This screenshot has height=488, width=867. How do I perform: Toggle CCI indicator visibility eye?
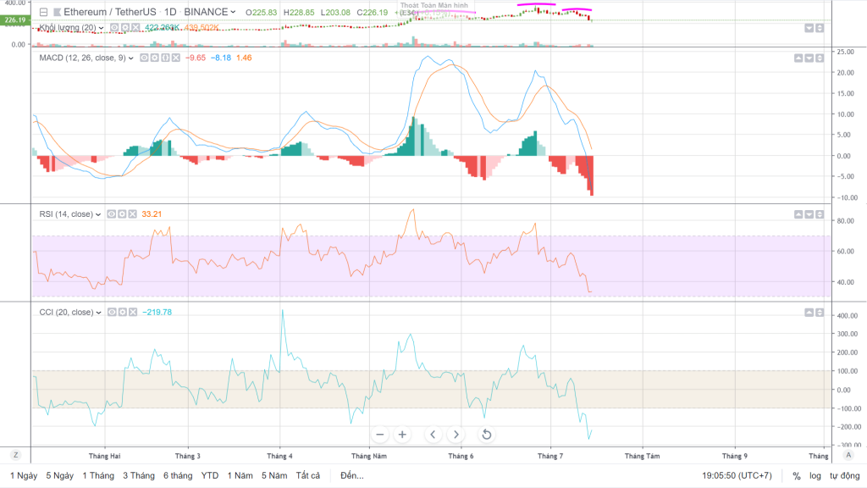[x=112, y=313]
